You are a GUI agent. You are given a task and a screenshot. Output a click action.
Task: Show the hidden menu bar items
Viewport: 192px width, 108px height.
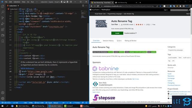coord(37,2)
